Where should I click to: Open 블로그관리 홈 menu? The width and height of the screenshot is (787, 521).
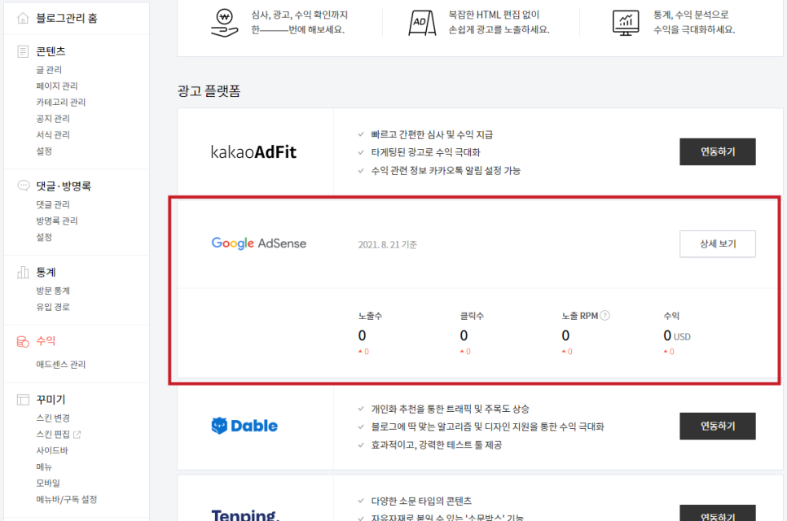click(67, 18)
